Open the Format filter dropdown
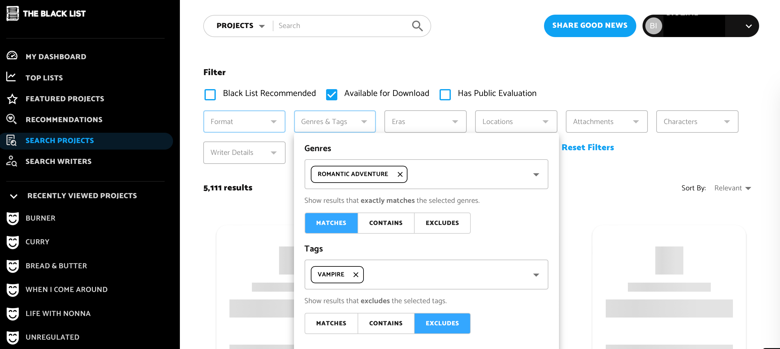 pyautogui.click(x=244, y=122)
